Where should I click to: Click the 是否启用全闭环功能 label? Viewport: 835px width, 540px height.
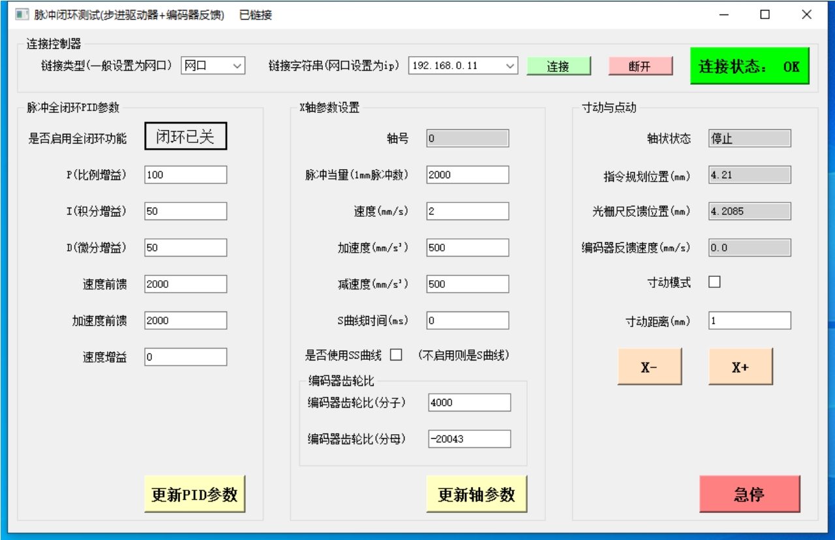78,138
